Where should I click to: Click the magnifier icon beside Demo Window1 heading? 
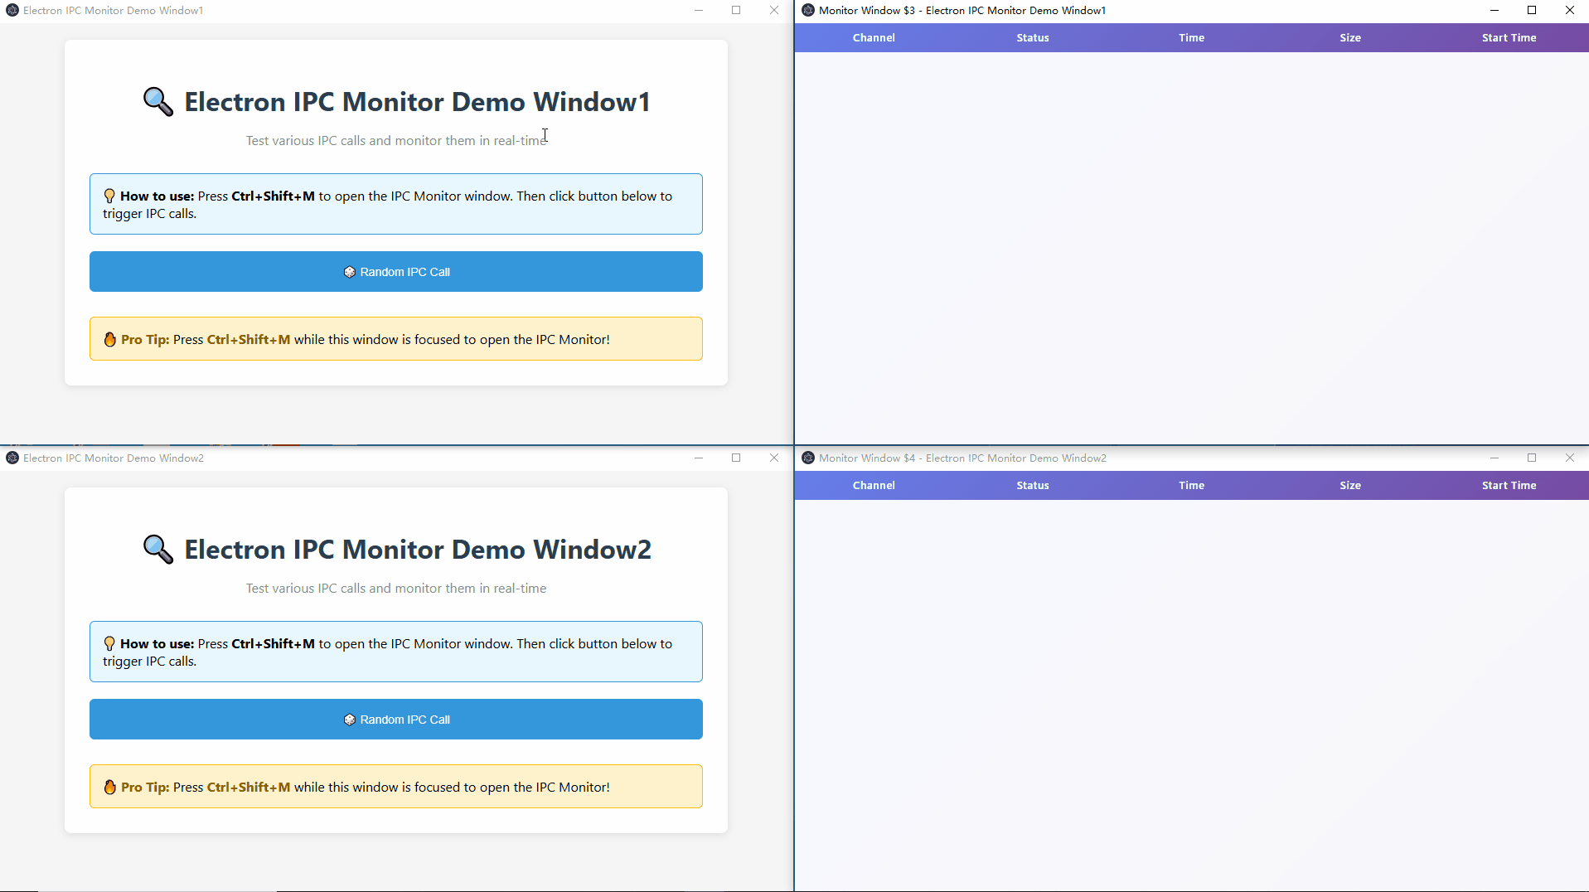[158, 102]
